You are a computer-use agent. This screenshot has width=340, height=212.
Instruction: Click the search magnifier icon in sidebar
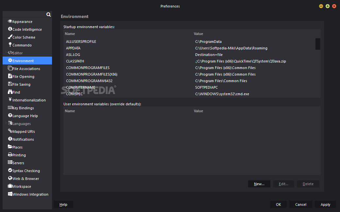(49, 14)
